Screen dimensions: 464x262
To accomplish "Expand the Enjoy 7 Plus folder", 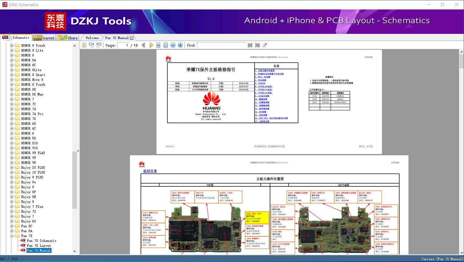I will click(12, 206).
